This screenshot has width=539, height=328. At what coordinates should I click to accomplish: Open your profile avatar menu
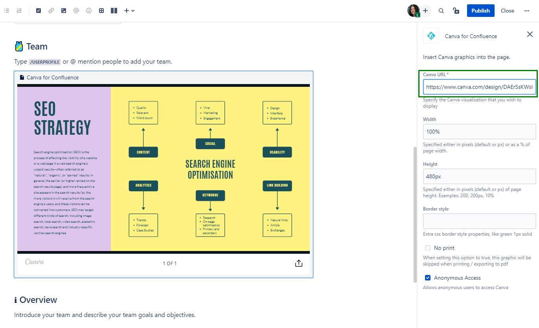tap(413, 11)
